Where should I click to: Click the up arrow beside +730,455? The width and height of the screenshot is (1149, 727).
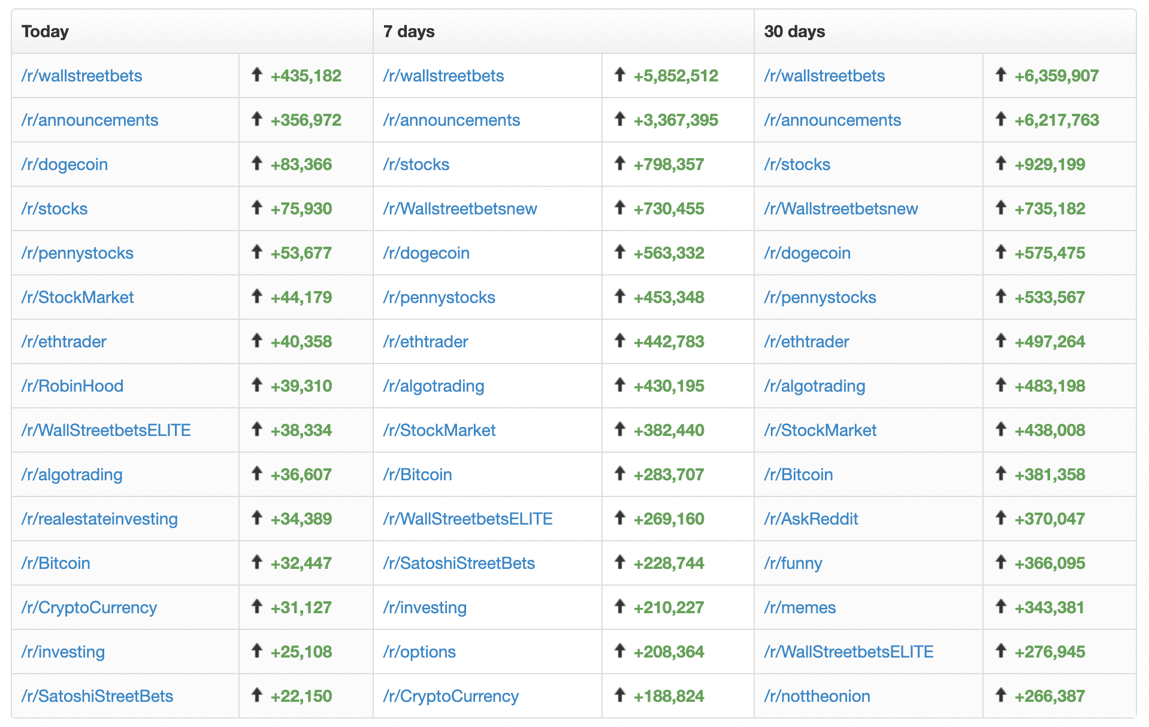(620, 208)
